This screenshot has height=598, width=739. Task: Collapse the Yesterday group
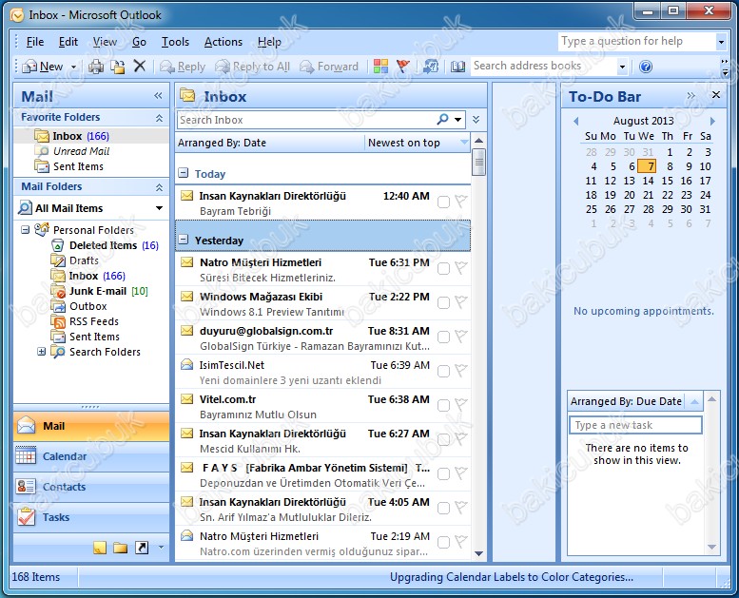184,240
